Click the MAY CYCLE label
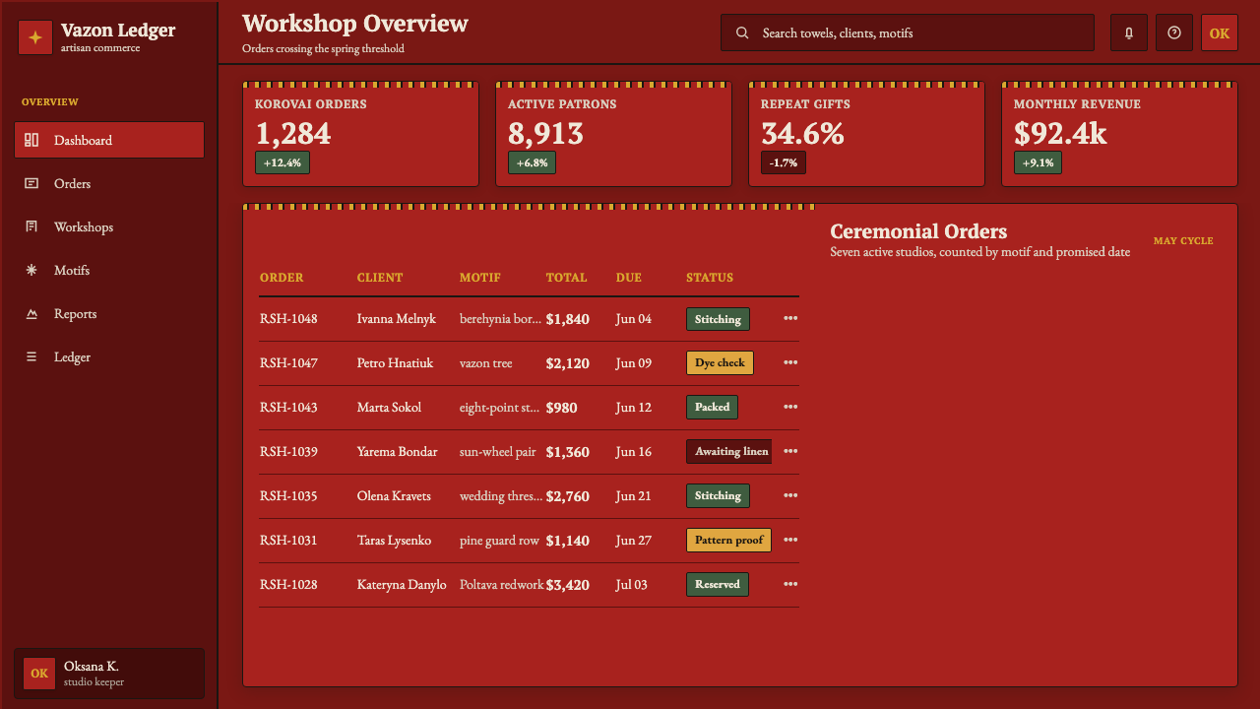Viewport: 1260px width, 709px height. [1183, 241]
